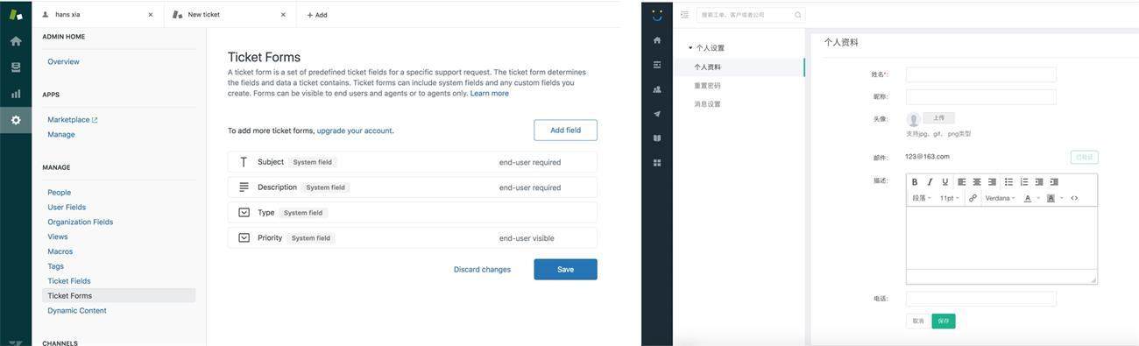Screen dimensions: 1139x346
Task: Close the New ticket tab
Action: pos(283,15)
